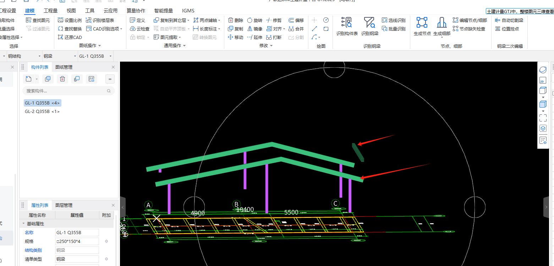Click new component icon in 构件列表
This screenshot has height=266, width=554.
[x=29, y=79]
